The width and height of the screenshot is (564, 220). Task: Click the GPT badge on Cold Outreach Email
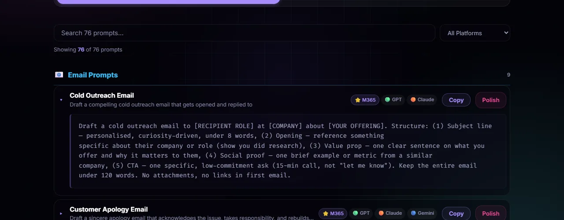click(393, 100)
